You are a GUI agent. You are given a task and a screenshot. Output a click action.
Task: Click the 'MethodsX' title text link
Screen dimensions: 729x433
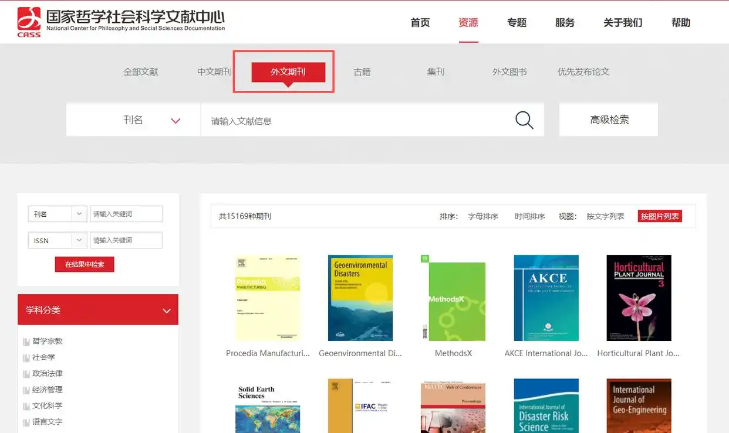coord(453,353)
